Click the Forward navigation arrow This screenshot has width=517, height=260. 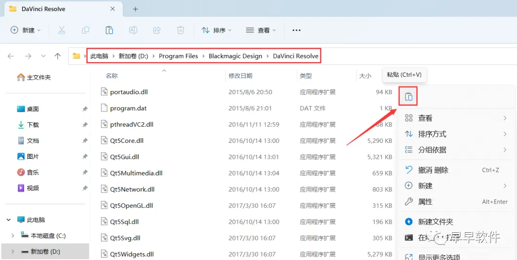(28, 56)
